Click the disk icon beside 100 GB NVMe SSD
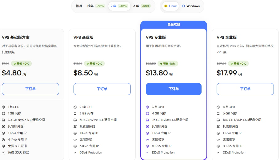 pyautogui.click(x=218, y=120)
